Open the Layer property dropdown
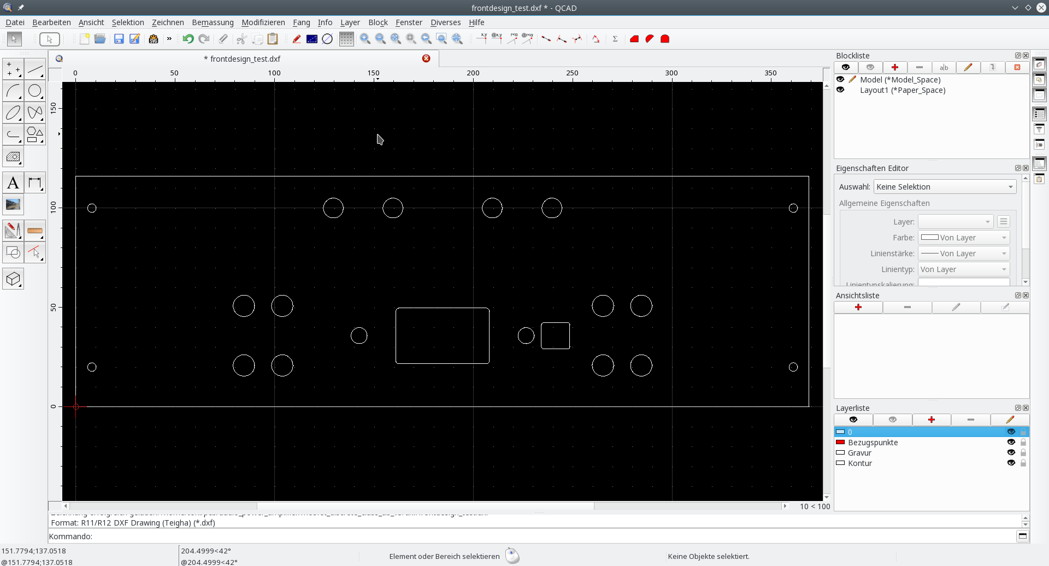Screen dimensions: 1049x566 956,222
